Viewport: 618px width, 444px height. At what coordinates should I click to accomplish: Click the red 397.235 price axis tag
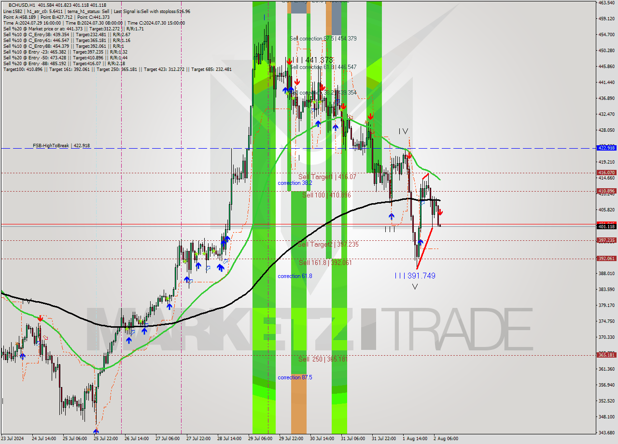coord(606,240)
